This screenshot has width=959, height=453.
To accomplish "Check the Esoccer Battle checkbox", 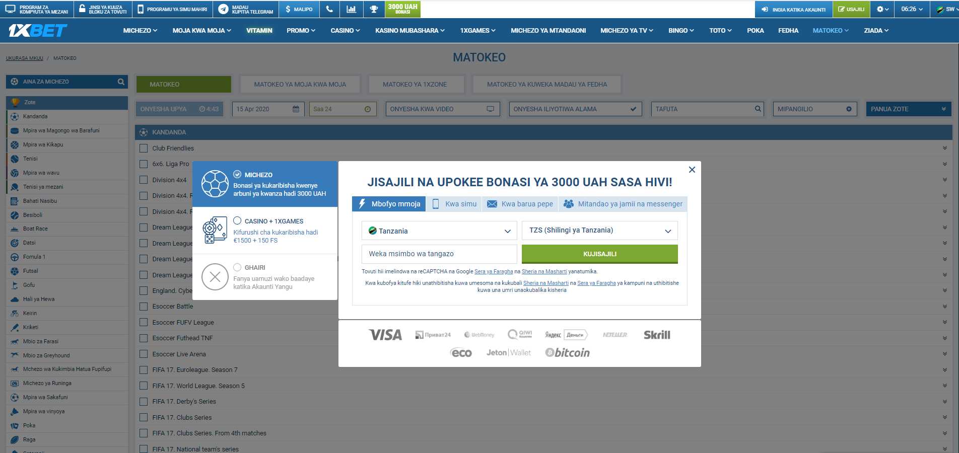I will click(x=144, y=307).
